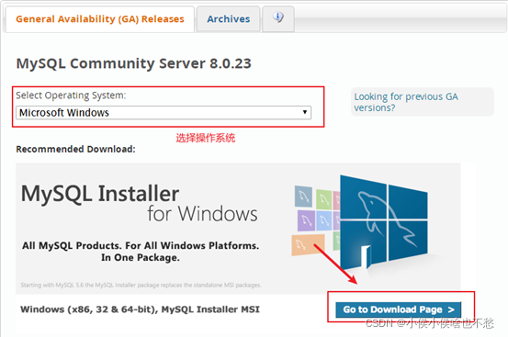Click 'All MySQL Products. For All Windows Platforms.' text

pos(141,246)
